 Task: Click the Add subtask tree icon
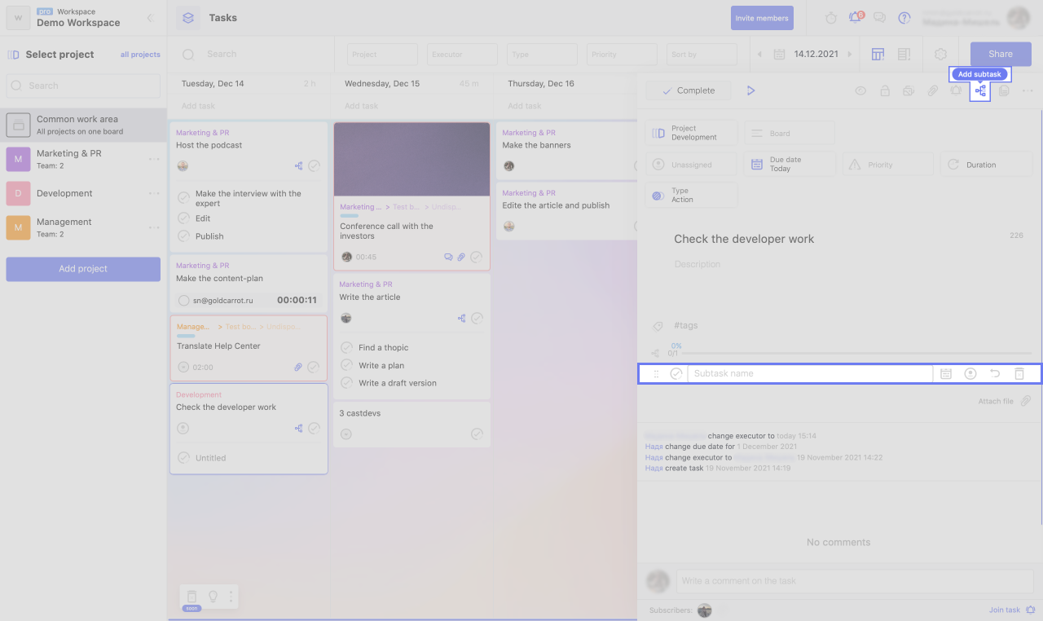pos(980,91)
